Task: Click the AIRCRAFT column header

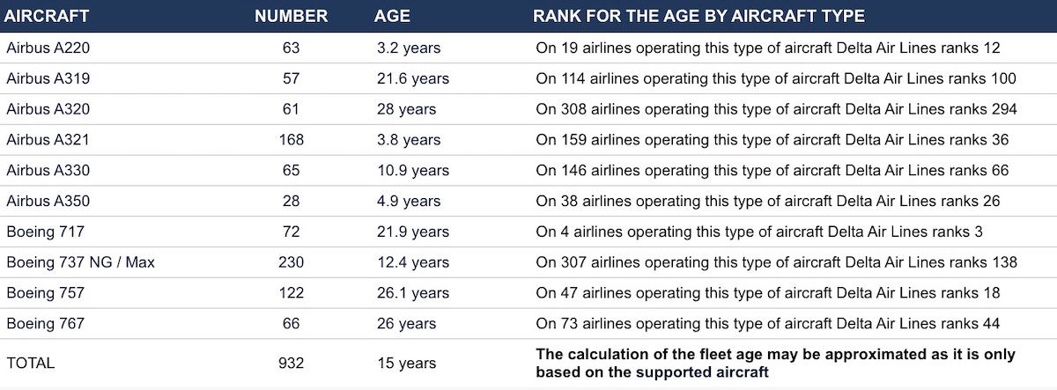Action: 41,16
